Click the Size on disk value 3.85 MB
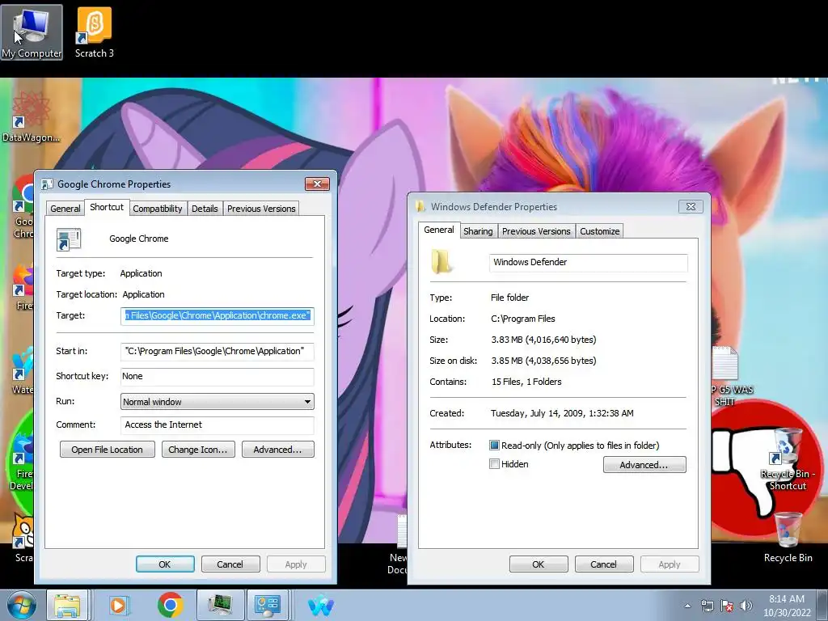Screen dimensions: 828x621 (543, 361)
